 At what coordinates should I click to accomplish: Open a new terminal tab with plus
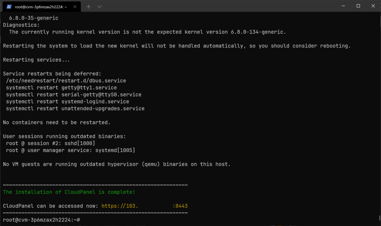(x=89, y=7)
